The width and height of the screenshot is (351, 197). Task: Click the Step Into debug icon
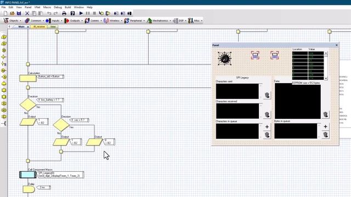[x=101, y=13]
